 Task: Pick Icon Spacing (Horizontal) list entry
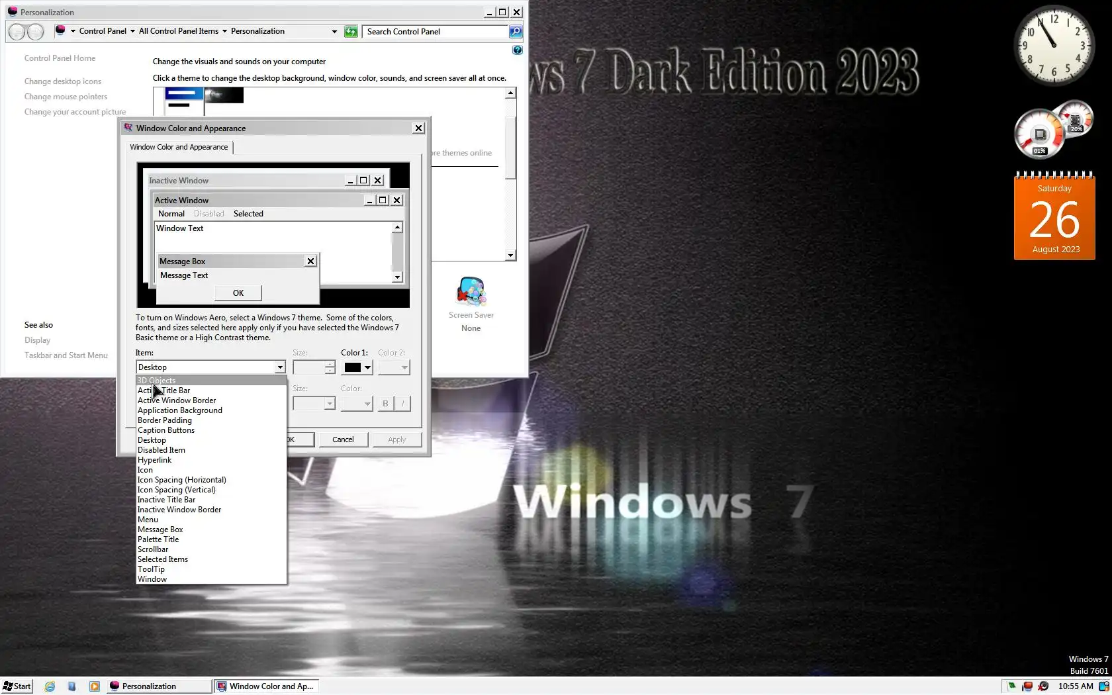211,480
